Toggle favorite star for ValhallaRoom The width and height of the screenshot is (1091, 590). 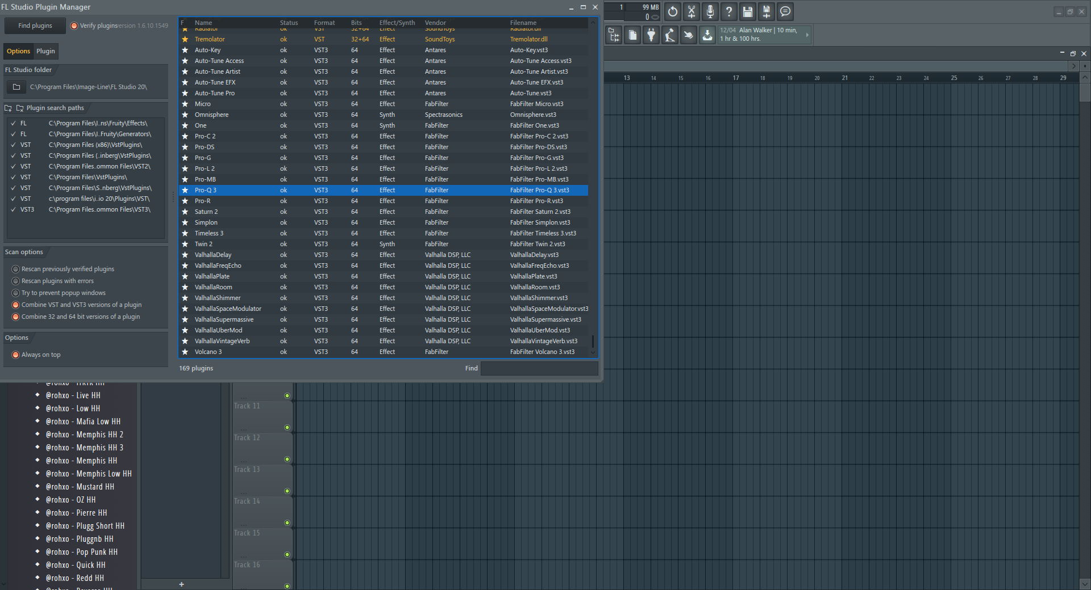185,287
